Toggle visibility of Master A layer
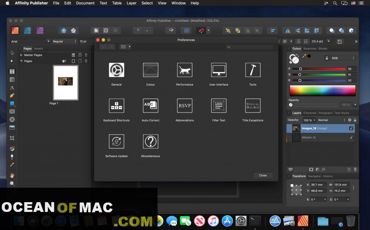Viewport: 370px width, 230px height. click(351, 137)
